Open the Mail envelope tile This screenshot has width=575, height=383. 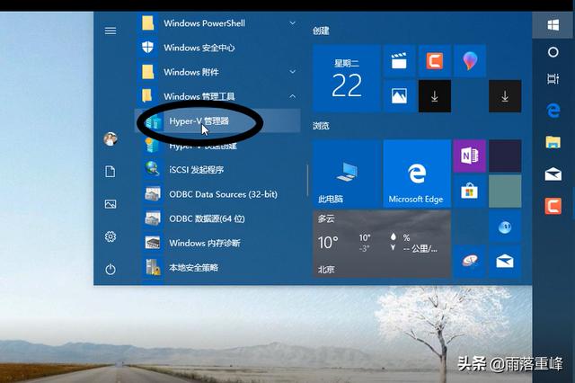[x=505, y=262]
